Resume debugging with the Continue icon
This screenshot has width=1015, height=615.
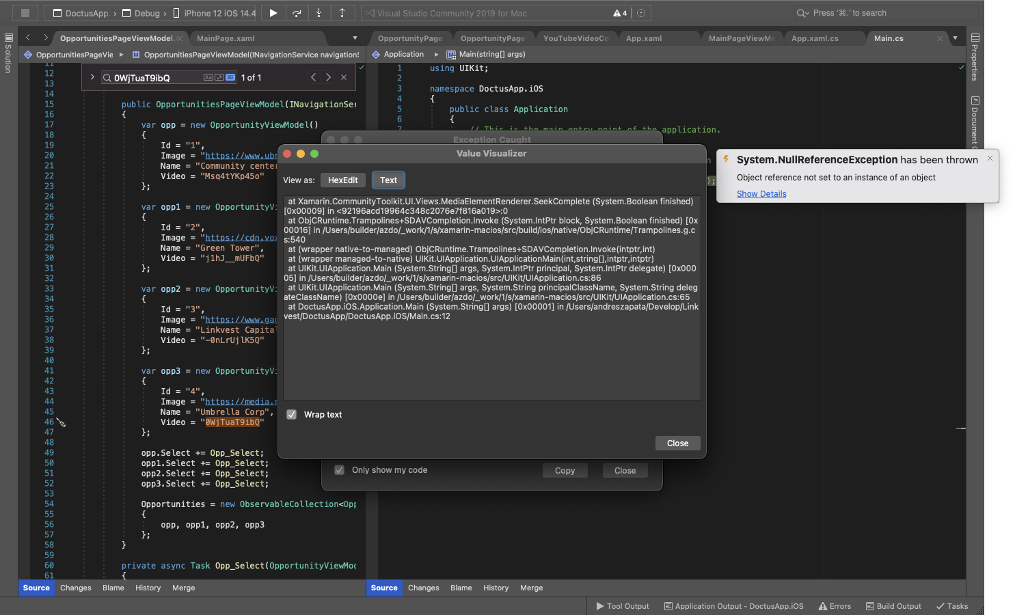point(272,12)
